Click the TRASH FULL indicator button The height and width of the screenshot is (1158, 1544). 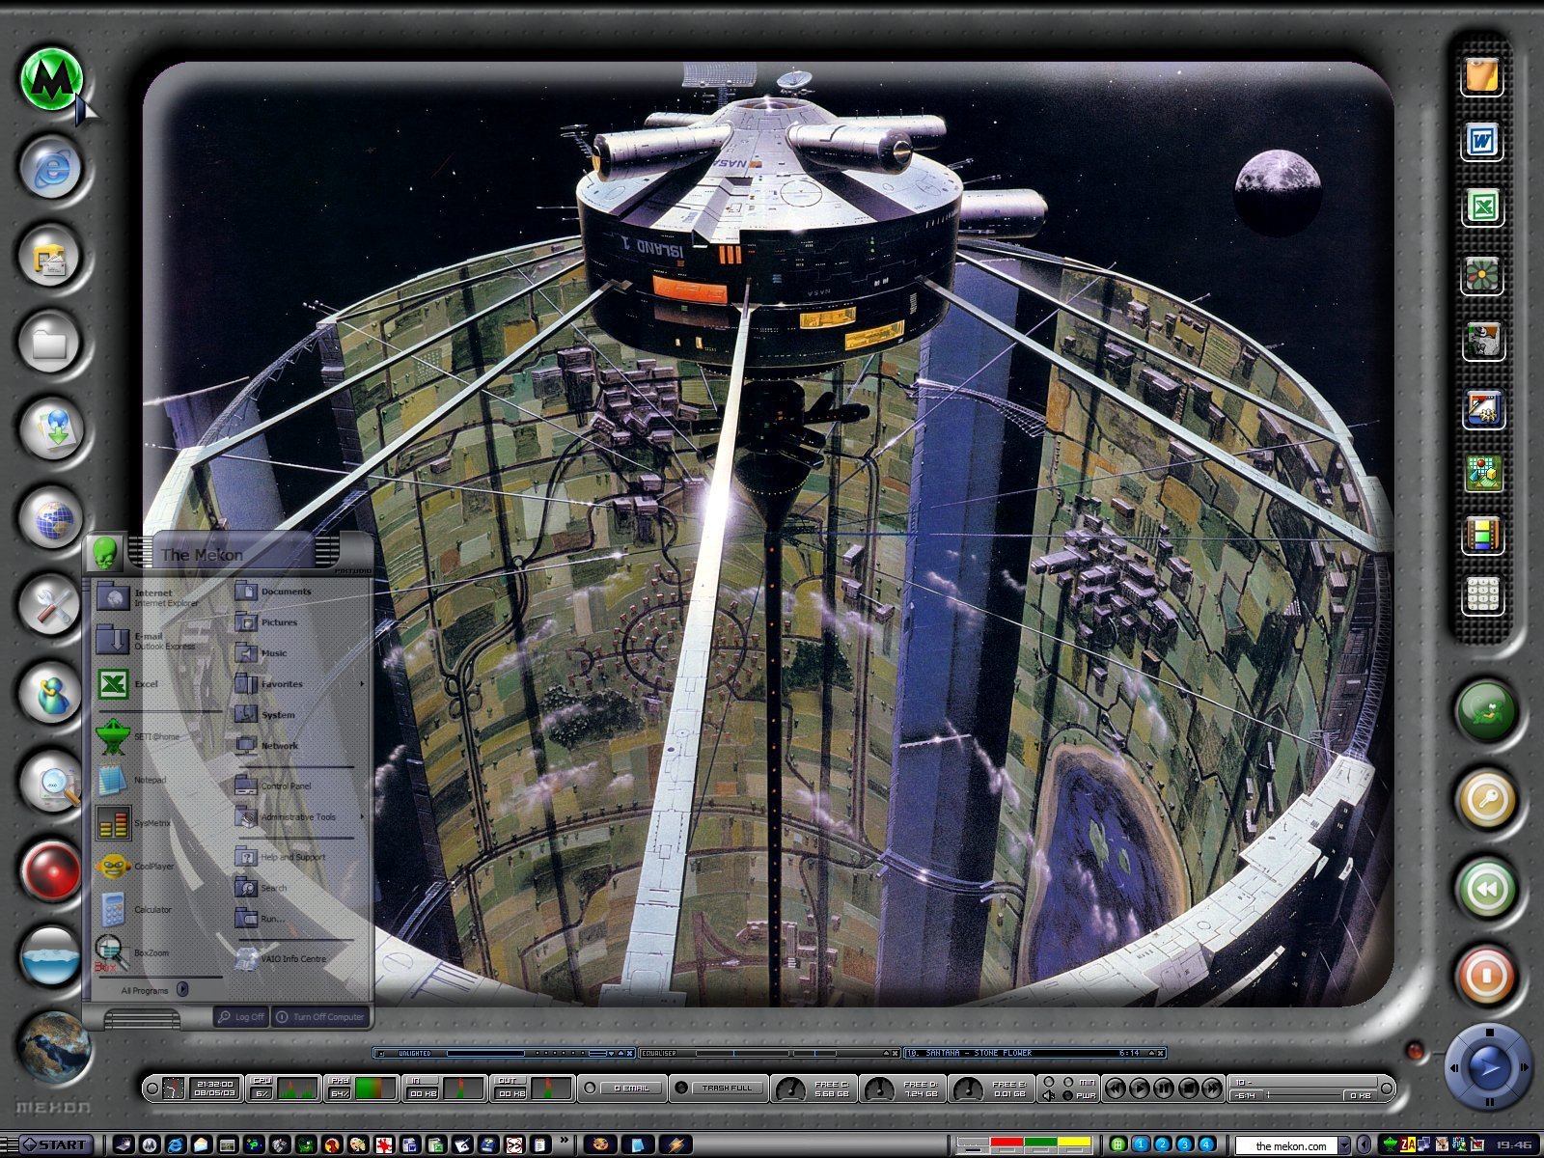point(726,1088)
